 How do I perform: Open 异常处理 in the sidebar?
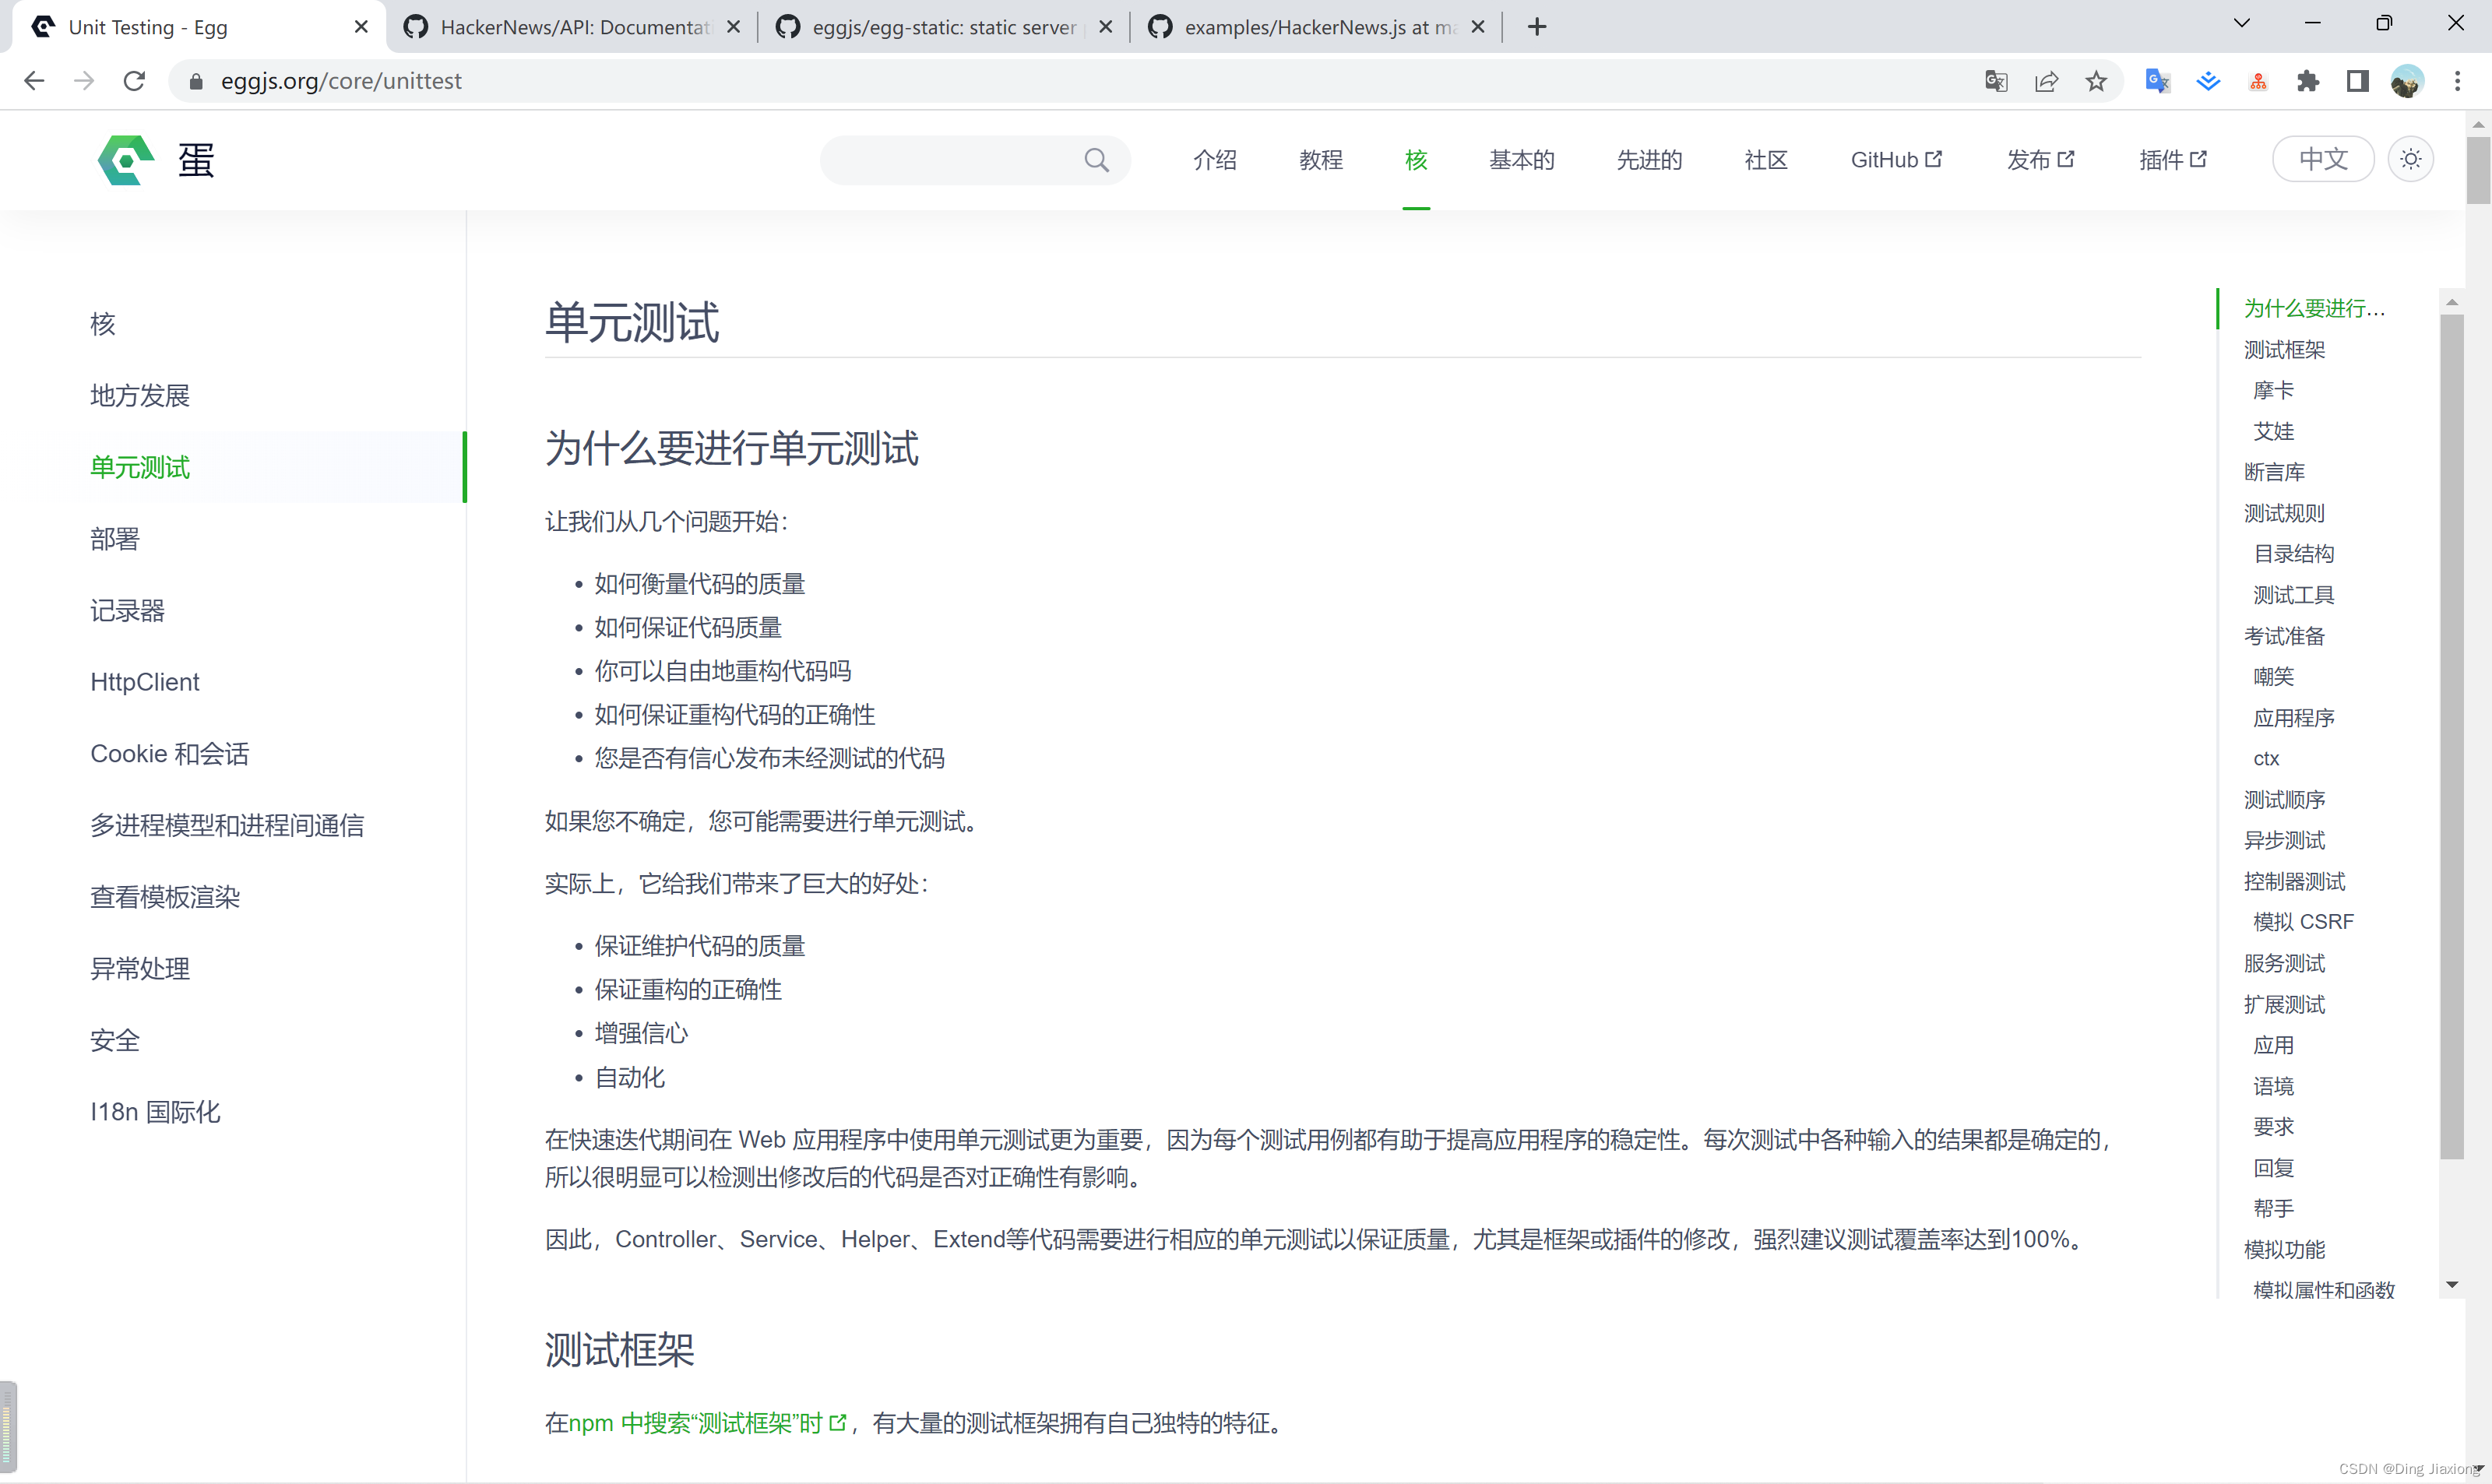tap(140, 968)
